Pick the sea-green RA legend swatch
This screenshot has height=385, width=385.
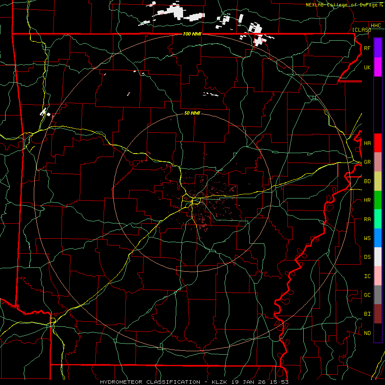(378, 219)
